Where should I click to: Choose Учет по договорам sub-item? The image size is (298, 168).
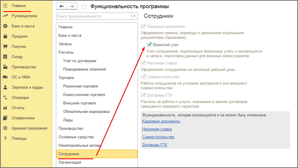(79, 61)
